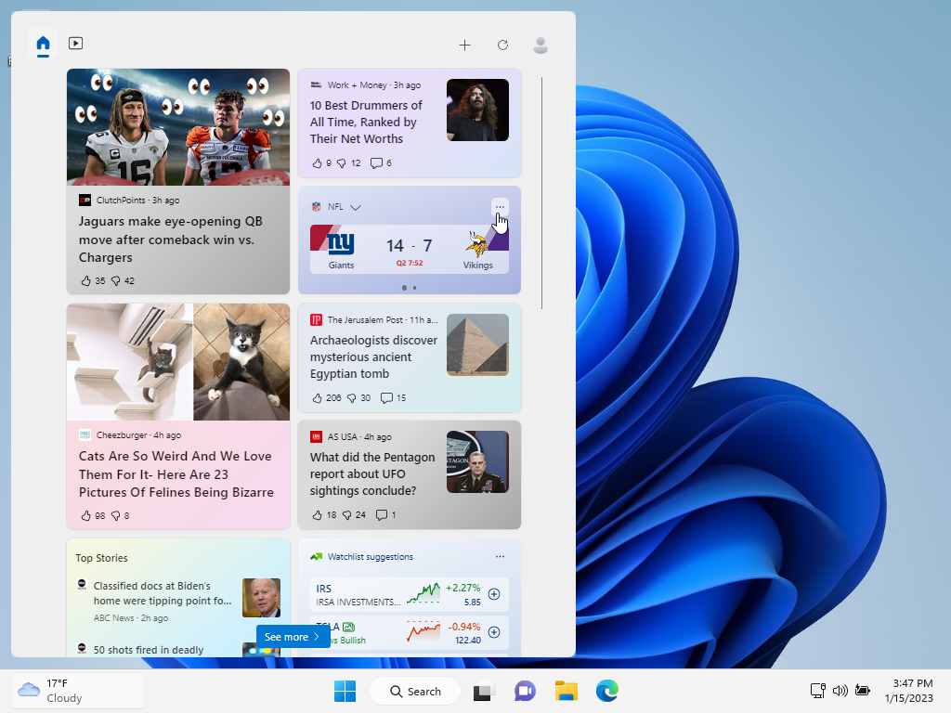Screen dimensions: 951x713
Task: Open the Windows Start menu
Action: [x=345, y=691]
